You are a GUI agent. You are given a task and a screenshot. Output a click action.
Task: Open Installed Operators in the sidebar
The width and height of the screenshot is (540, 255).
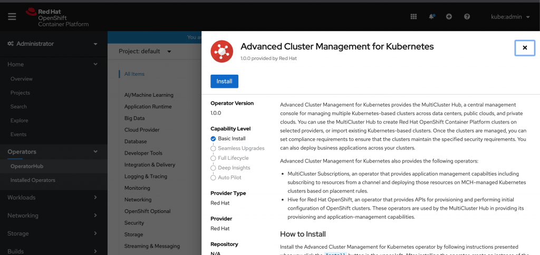click(x=33, y=180)
